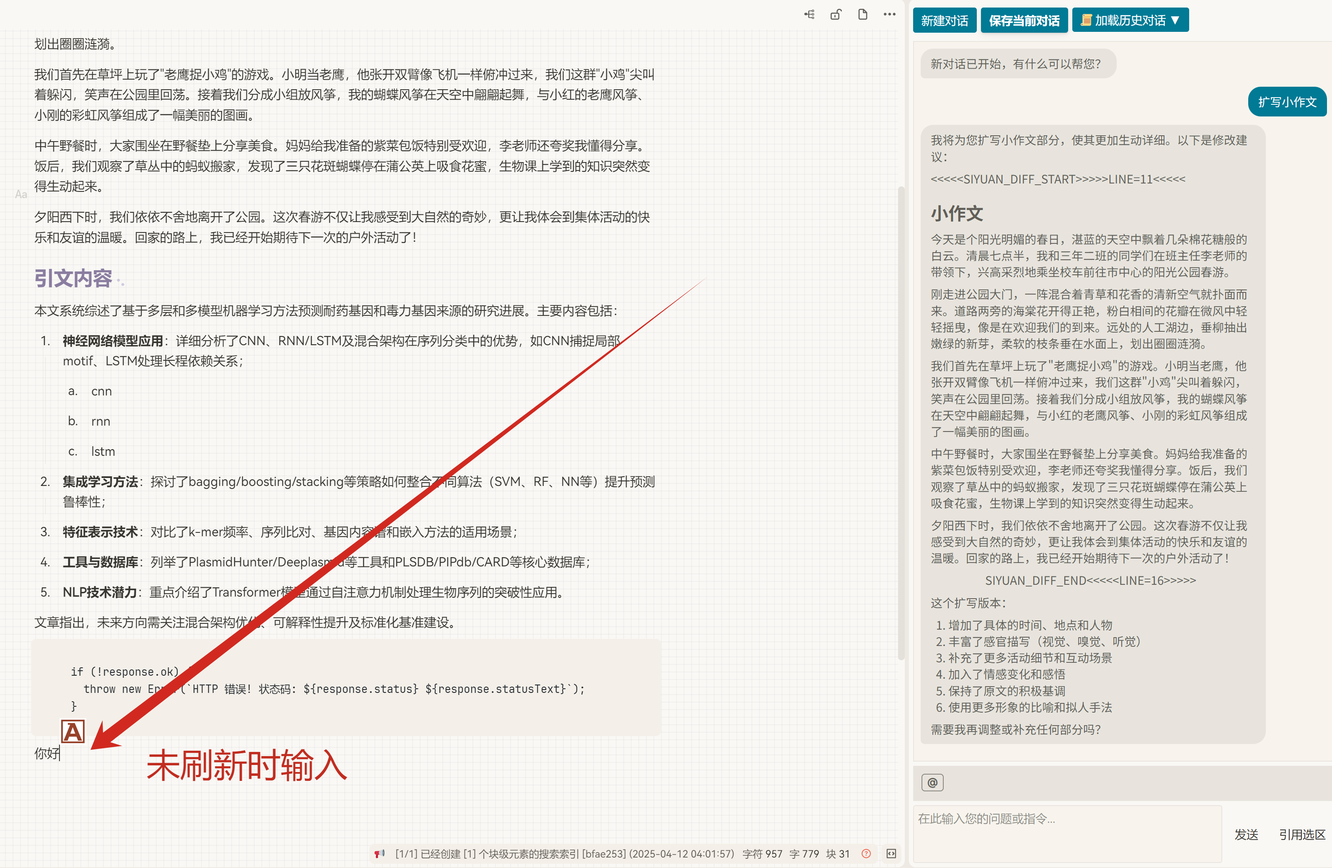
Task: Toggle the document edit lock icon
Action: 836,15
